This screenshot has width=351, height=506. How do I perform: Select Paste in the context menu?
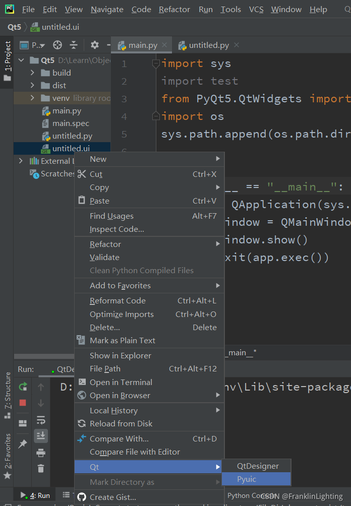point(149,201)
